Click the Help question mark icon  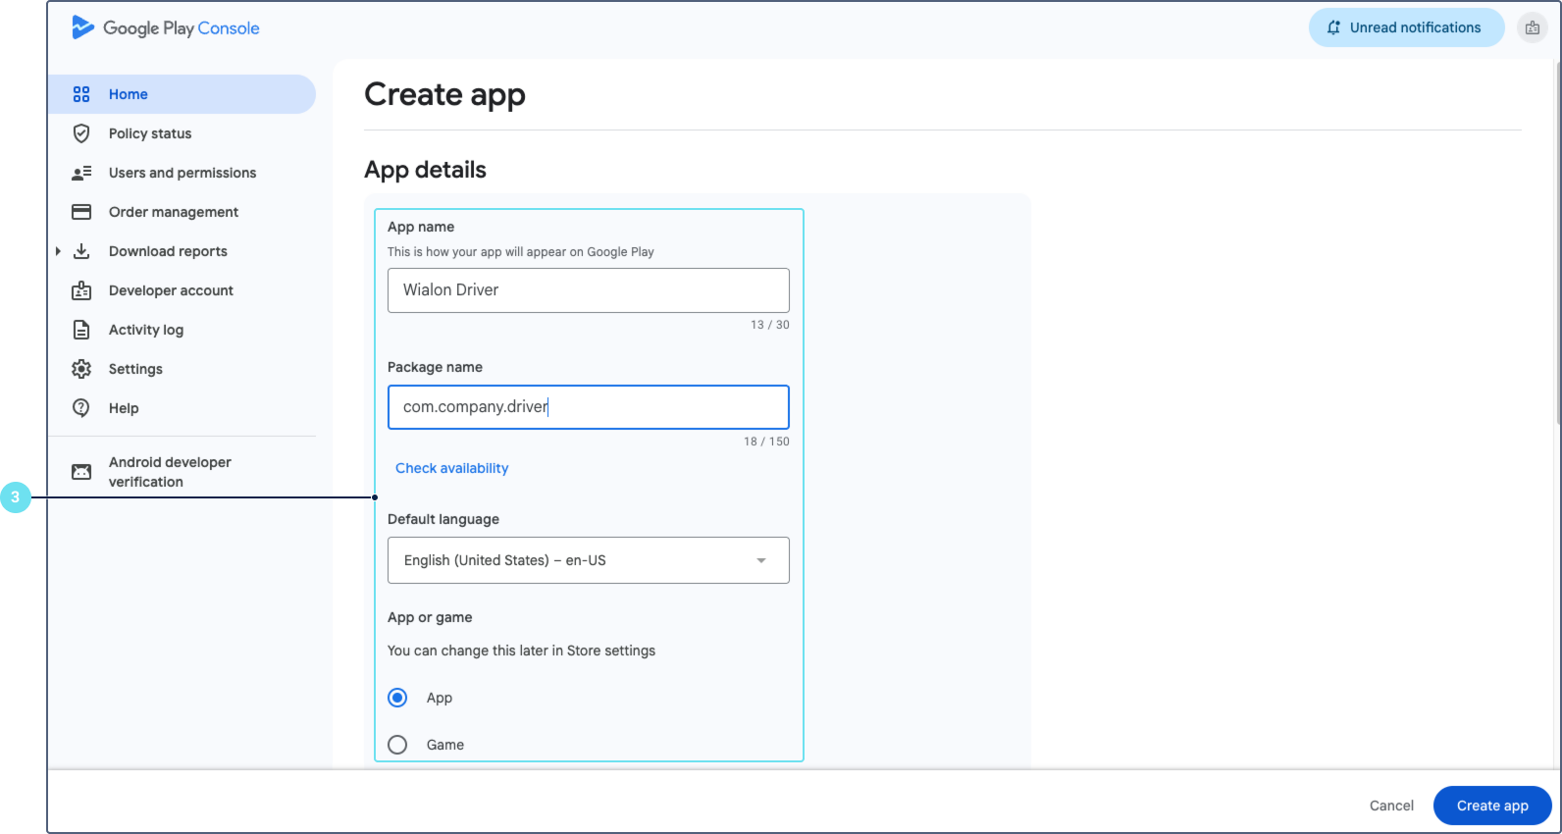click(x=81, y=408)
